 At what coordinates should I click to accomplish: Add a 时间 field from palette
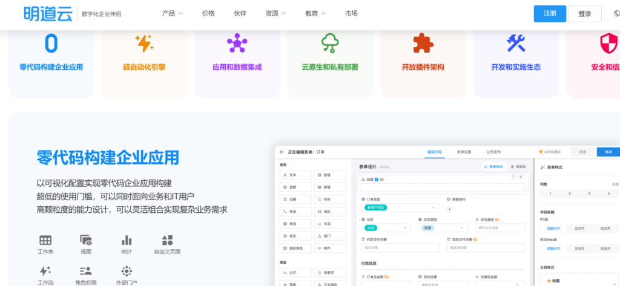pos(330,200)
